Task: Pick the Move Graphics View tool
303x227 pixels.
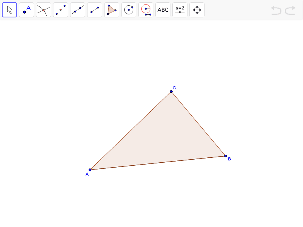Action: [197, 10]
